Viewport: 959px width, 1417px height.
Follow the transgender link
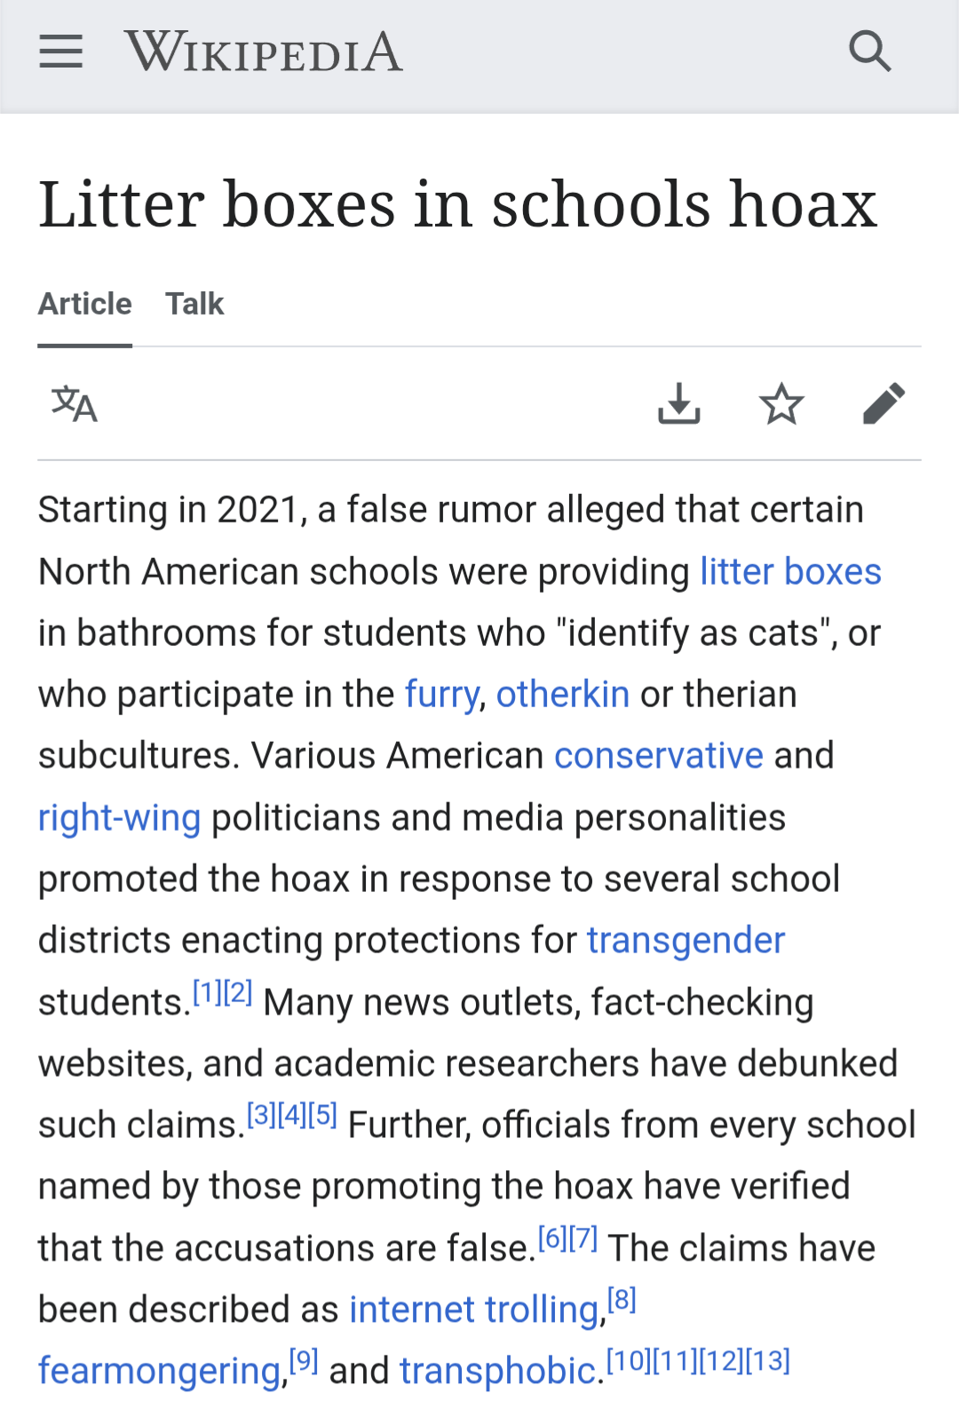point(686,941)
